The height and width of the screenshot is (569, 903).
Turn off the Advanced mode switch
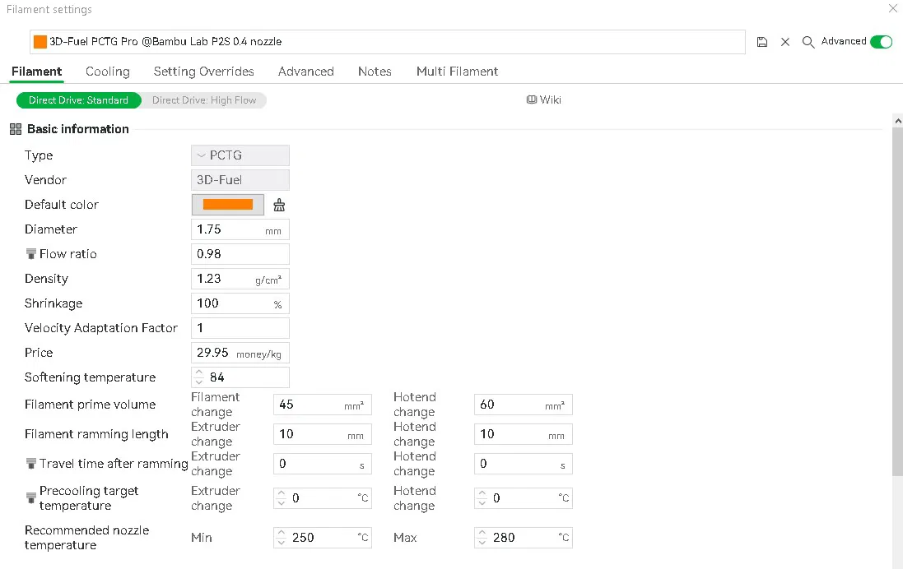[881, 42]
